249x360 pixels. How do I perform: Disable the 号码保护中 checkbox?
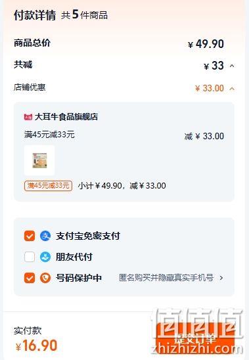(30, 278)
